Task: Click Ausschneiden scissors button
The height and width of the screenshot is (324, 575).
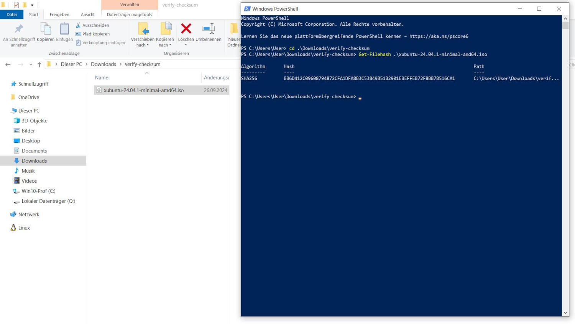Action: (x=92, y=25)
